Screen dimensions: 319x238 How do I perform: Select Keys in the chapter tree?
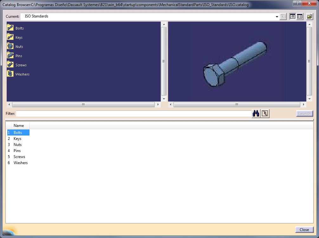19,37
